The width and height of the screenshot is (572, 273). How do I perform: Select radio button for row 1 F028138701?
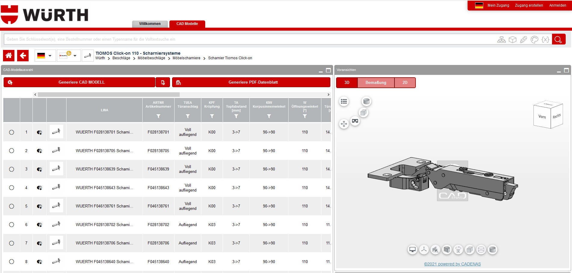(x=11, y=132)
